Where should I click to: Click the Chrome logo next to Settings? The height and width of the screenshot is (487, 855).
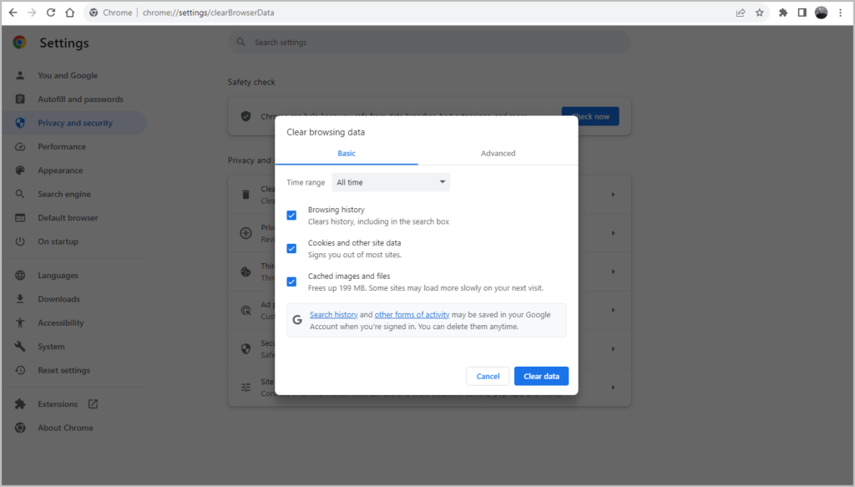[20, 43]
